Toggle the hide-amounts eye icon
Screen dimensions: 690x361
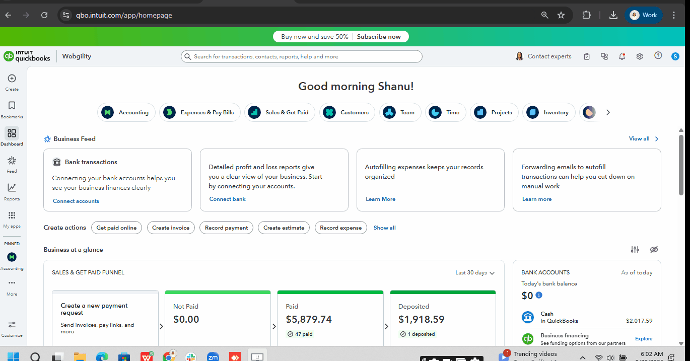coord(654,250)
